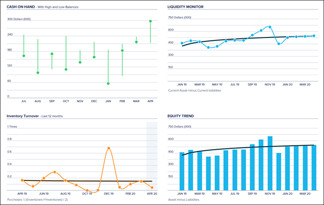Click the APR 20 orange end point
324x205 pixels.
click(x=152, y=187)
